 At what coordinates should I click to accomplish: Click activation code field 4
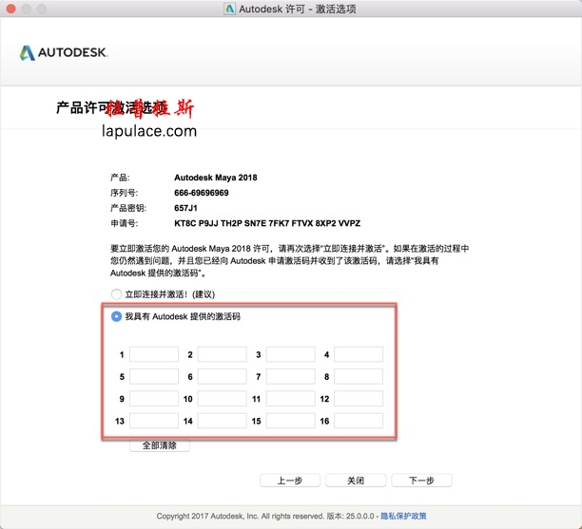[359, 354]
